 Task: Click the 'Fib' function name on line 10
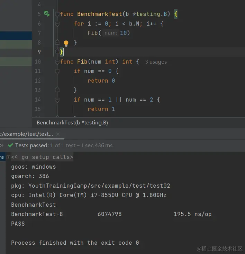pyautogui.click(x=82, y=62)
